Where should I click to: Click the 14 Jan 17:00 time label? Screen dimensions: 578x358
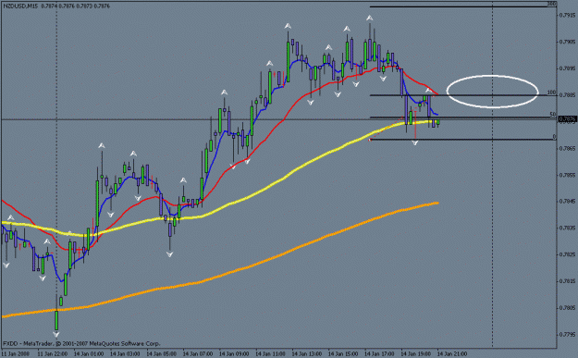point(379,354)
